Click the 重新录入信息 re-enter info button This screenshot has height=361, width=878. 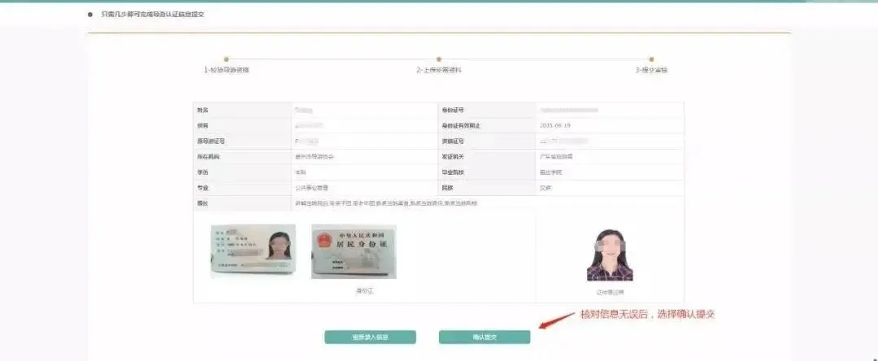click(x=370, y=337)
